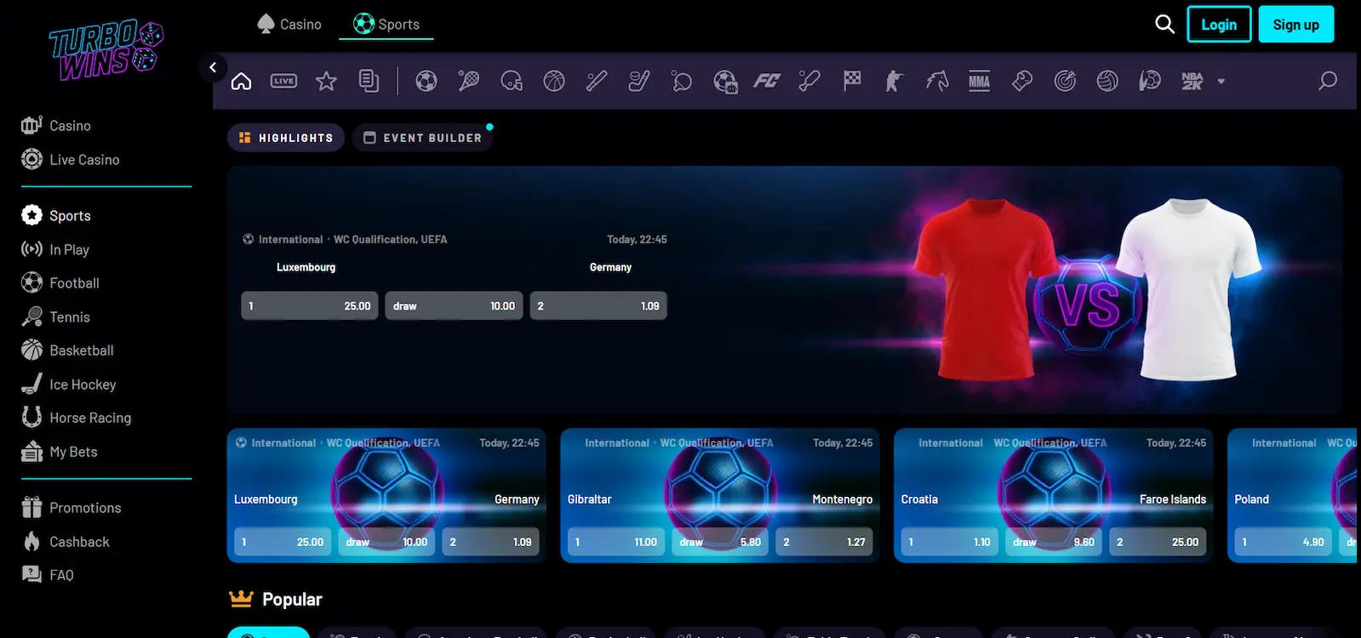Select boxing glove icon
The height and width of the screenshot is (638, 1361).
point(1022,81)
